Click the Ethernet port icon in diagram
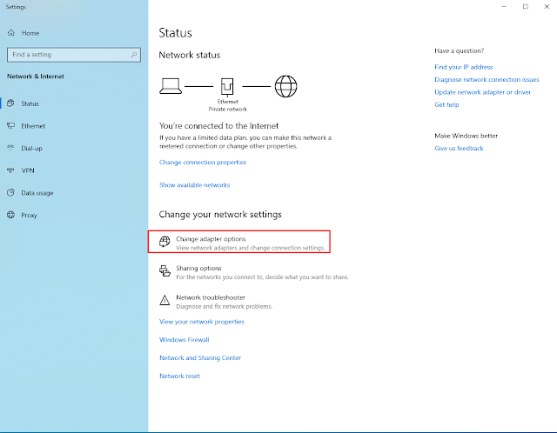The height and width of the screenshot is (433, 557). tap(227, 87)
